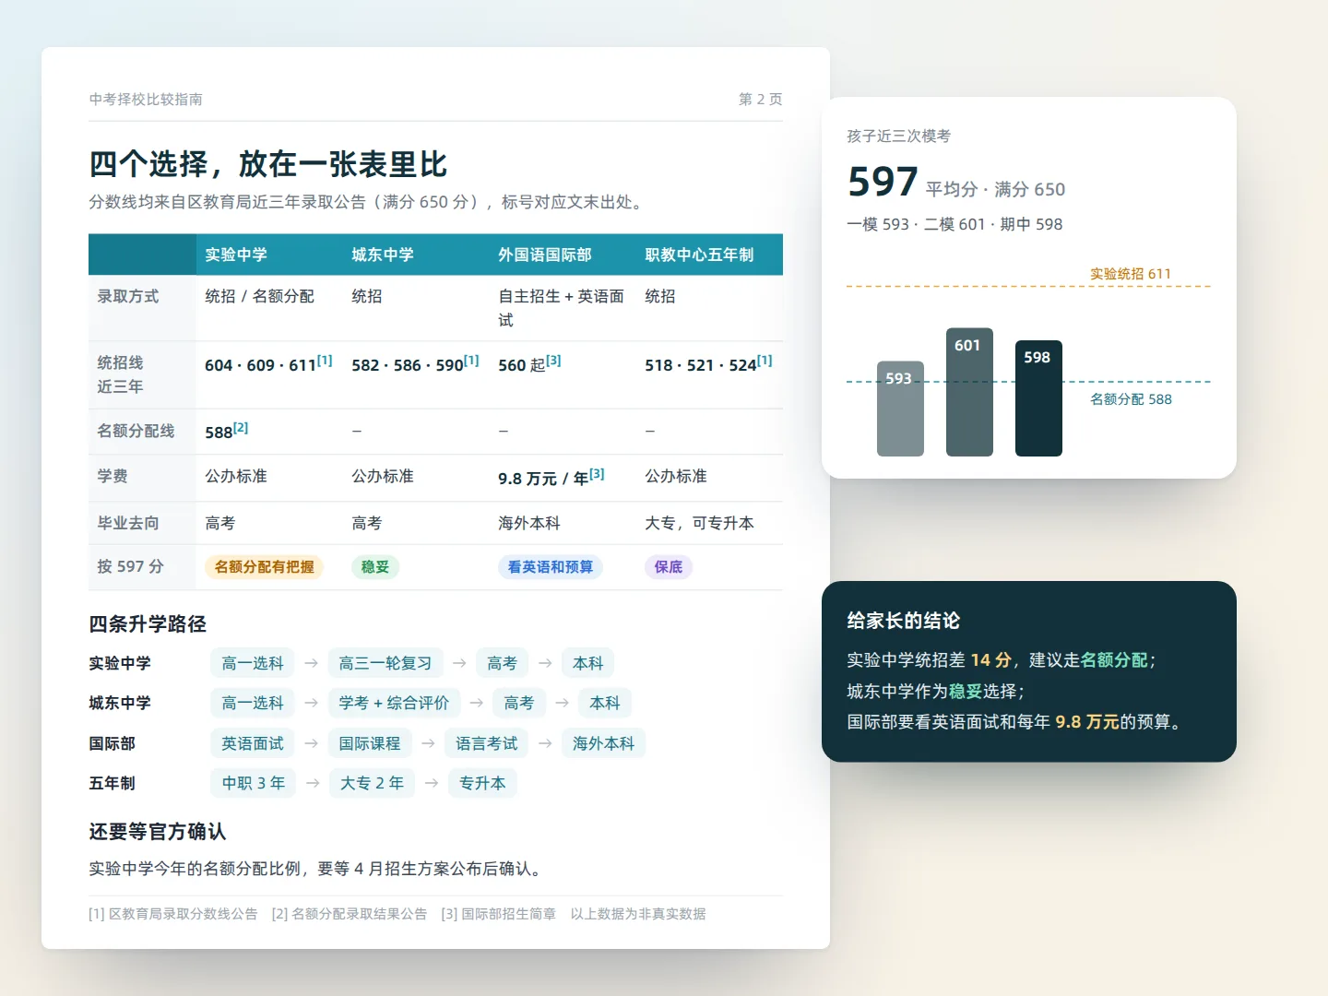Click the 593 bar in the chart

pyautogui.click(x=900, y=409)
